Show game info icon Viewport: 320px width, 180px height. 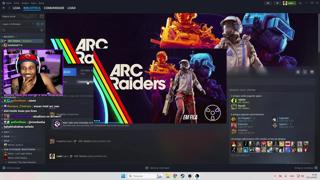coord(305,72)
